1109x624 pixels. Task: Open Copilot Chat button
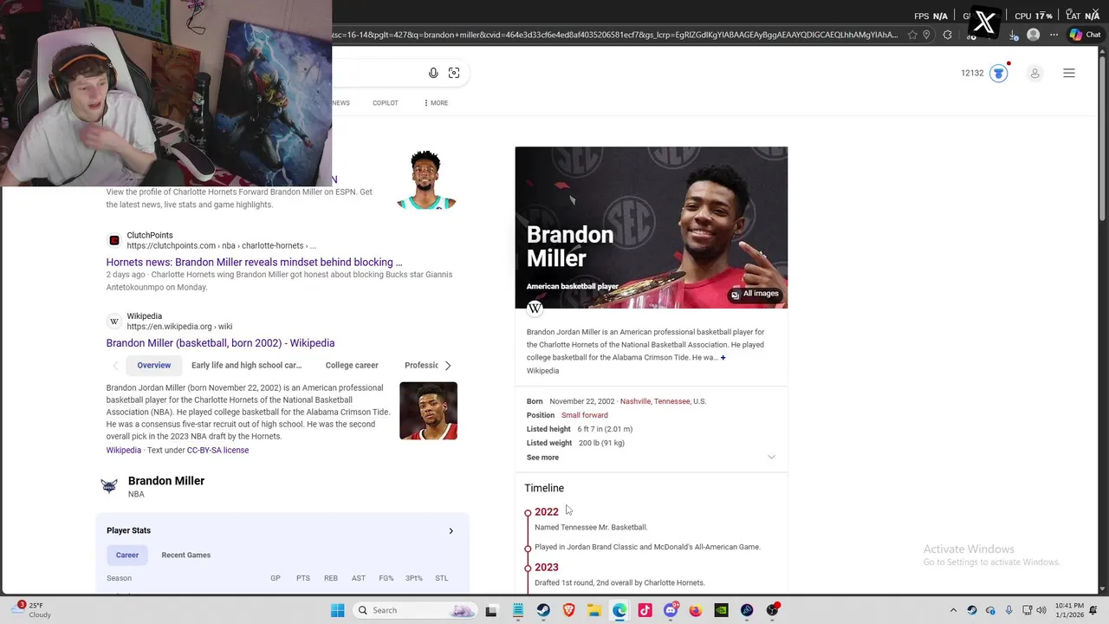(x=1084, y=35)
